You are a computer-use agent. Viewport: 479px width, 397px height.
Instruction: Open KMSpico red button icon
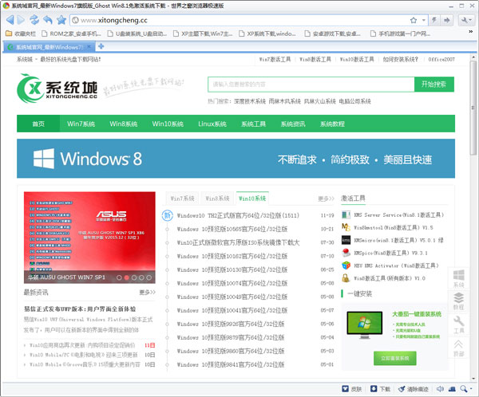[x=346, y=253]
